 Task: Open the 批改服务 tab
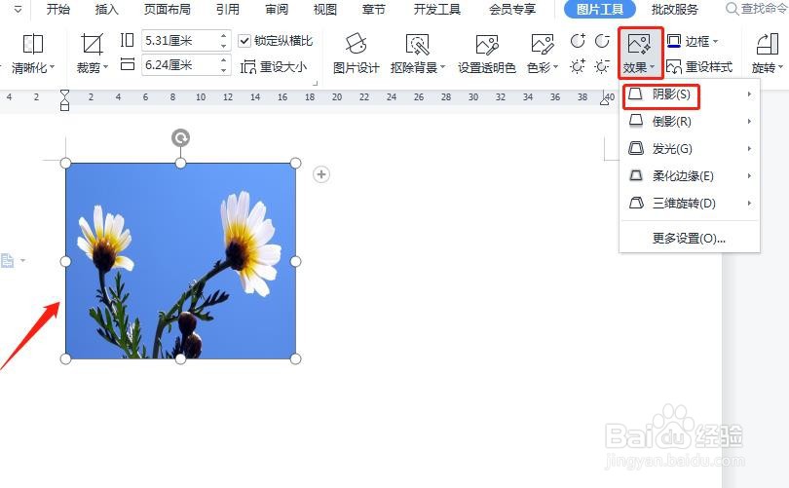click(x=675, y=9)
